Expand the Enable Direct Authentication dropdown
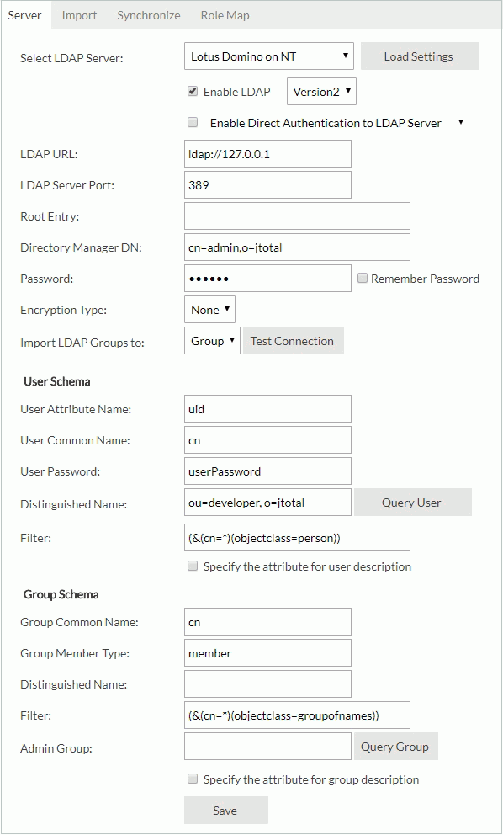This screenshot has height=835, width=503. [x=336, y=122]
